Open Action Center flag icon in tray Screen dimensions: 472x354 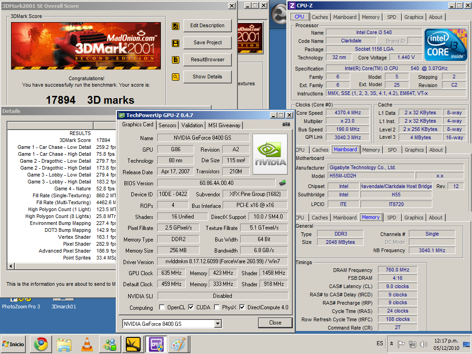pyautogui.click(x=401, y=344)
